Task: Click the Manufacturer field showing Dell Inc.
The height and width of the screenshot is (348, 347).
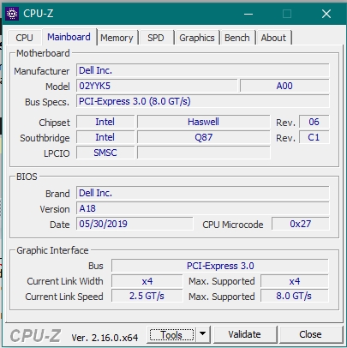Action: click(203, 70)
